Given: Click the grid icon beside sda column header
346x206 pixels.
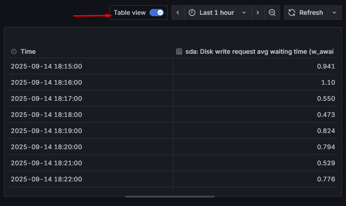Looking at the screenshot, I should point(179,51).
